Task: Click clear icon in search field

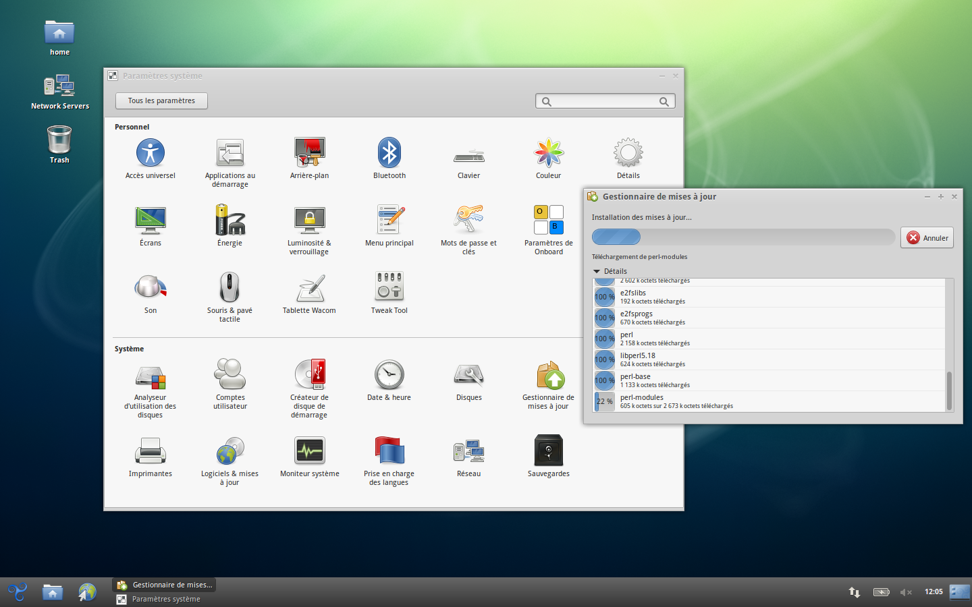Action: coord(664,102)
